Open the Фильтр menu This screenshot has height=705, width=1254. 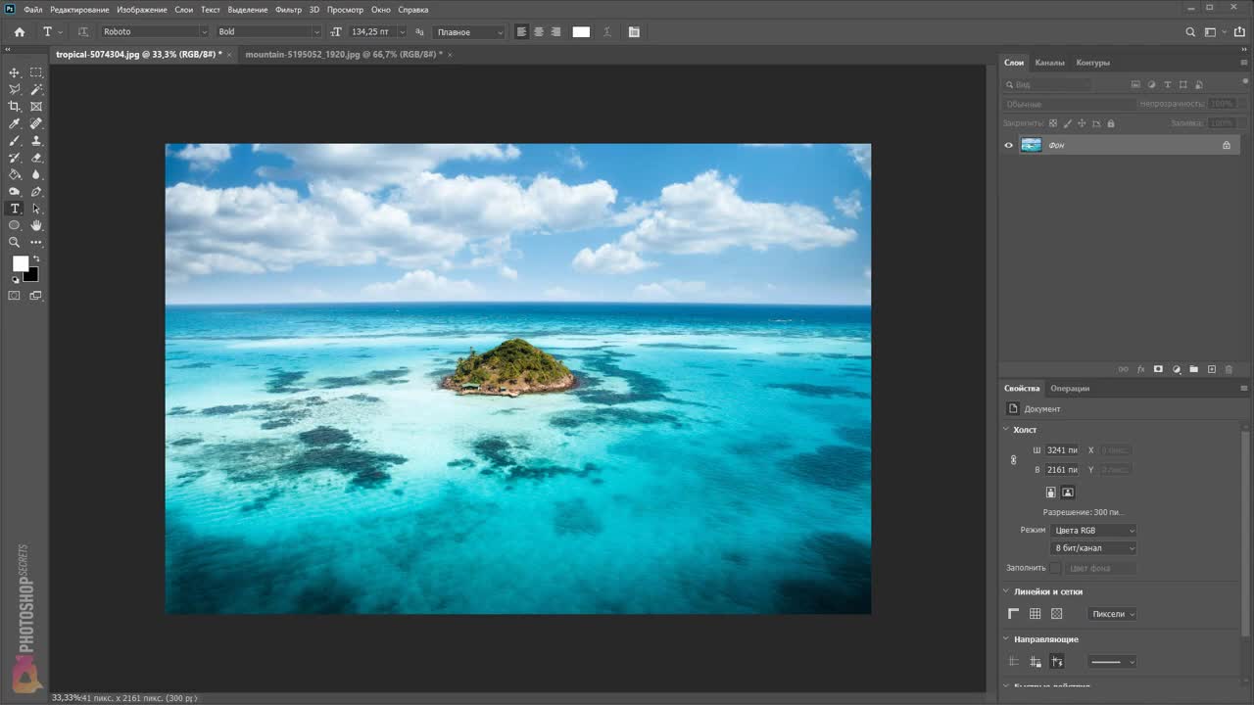click(x=288, y=9)
